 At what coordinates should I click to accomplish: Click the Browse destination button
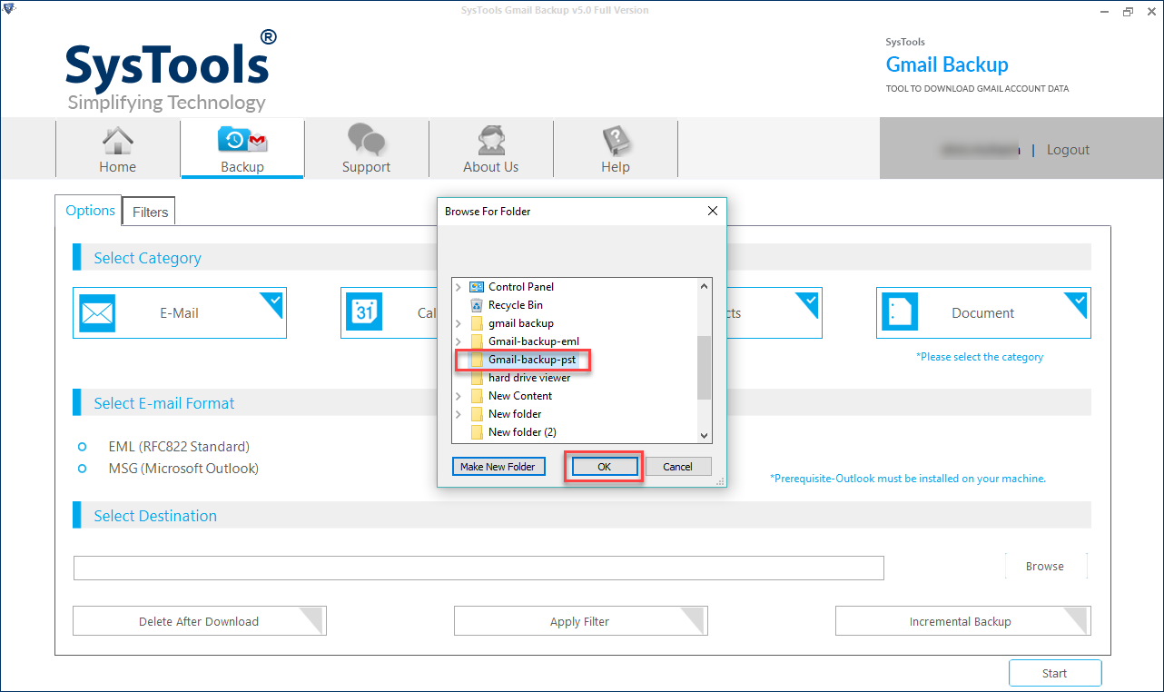pos(1045,566)
